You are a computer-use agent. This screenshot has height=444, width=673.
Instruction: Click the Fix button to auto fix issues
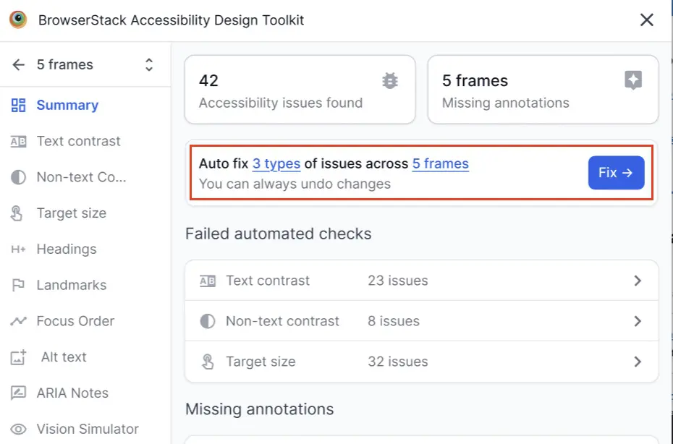616,173
